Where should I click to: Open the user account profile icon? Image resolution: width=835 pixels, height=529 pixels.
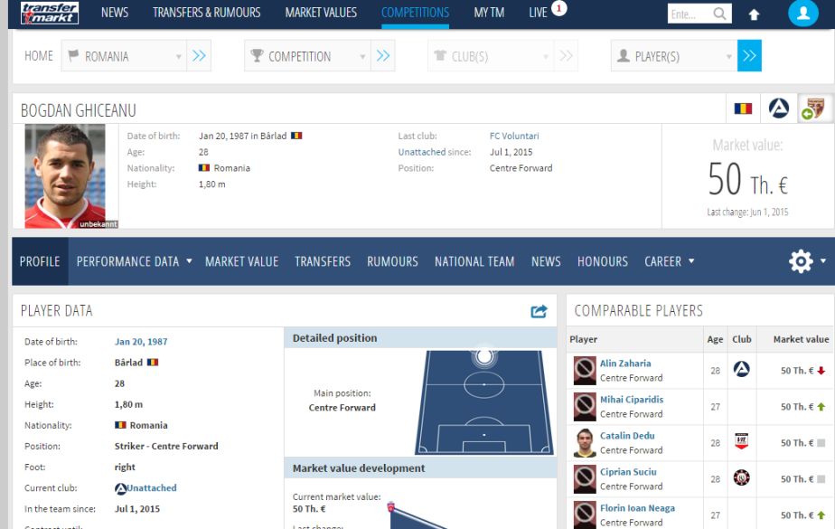[x=802, y=14]
